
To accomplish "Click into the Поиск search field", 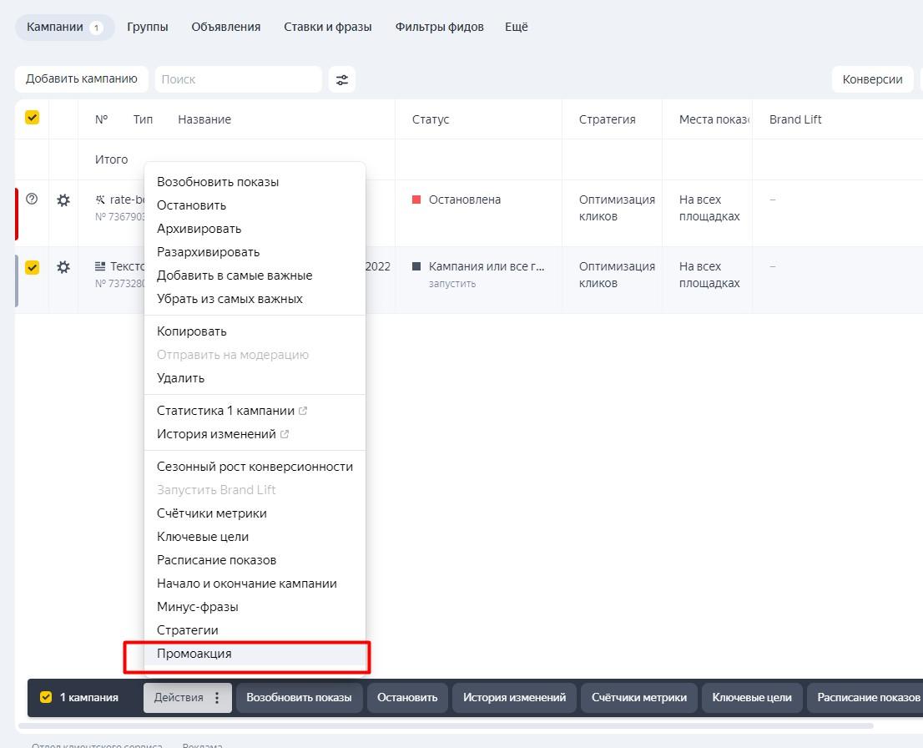I will pyautogui.click(x=238, y=79).
